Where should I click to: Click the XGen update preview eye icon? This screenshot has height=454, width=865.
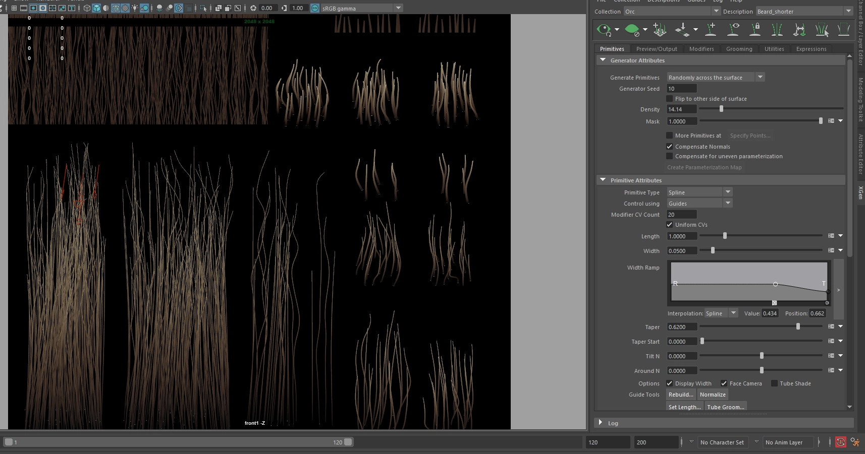pos(603,30)
